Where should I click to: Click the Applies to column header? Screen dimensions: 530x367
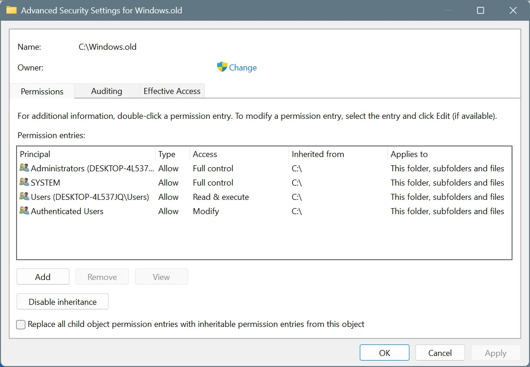[449, 154]
